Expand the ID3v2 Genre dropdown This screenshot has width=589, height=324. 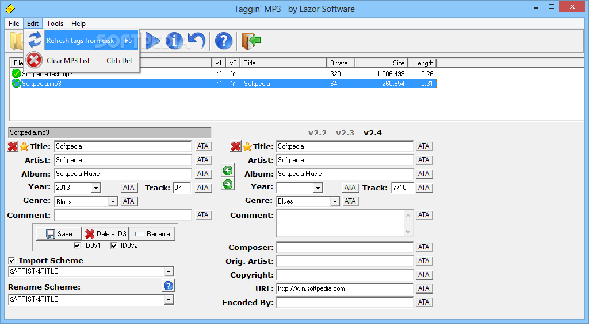click(x=335, y=201)
